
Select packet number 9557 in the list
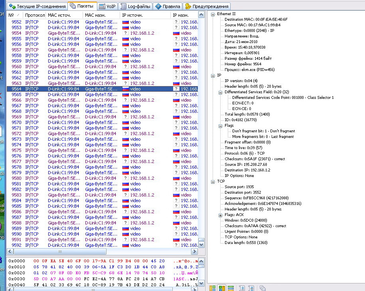pos(102,50)
